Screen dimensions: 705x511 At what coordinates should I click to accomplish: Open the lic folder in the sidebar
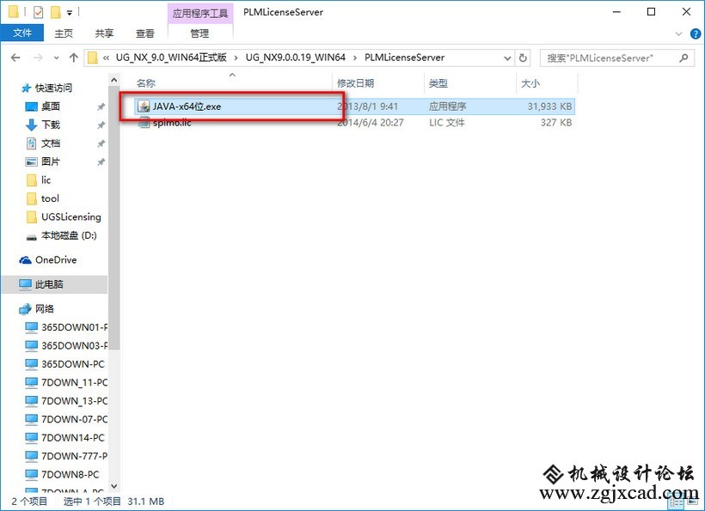(46, 180)
